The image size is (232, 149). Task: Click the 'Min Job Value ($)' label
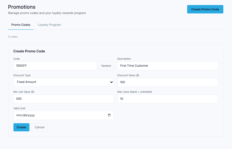(24, 92)
